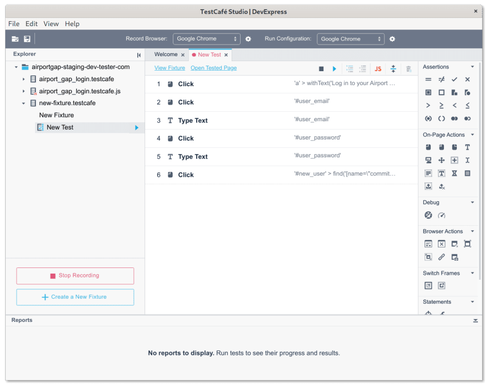Collapse the Debug section

click(472, 202)
